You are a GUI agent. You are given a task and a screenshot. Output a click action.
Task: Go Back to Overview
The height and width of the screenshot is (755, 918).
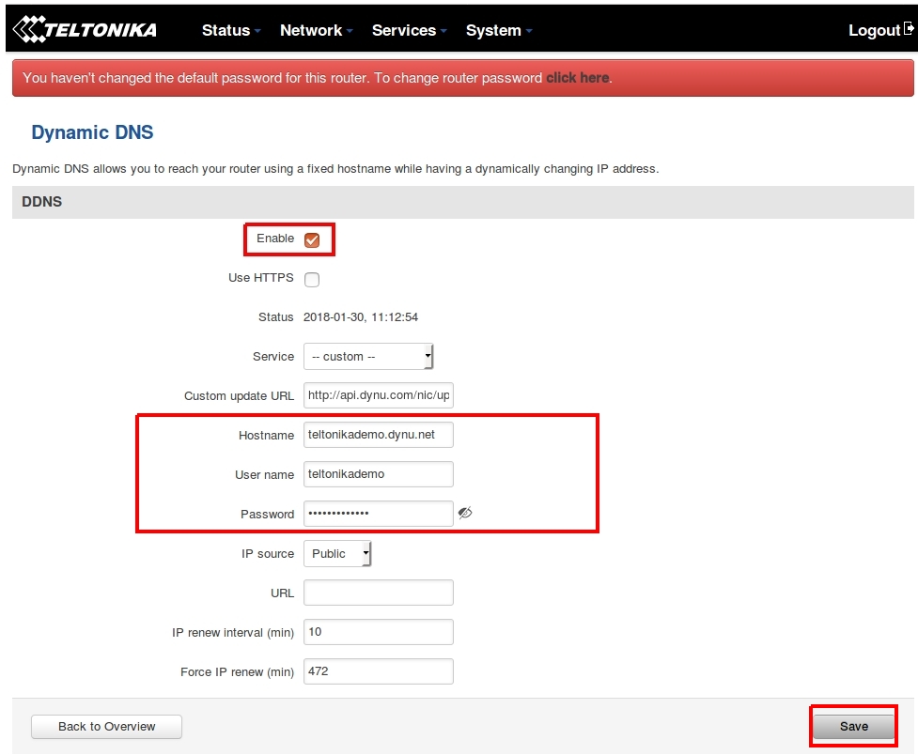(x=106, y=726)
